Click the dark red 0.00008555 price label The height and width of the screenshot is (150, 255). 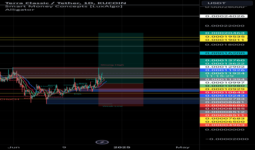[224, 109]
